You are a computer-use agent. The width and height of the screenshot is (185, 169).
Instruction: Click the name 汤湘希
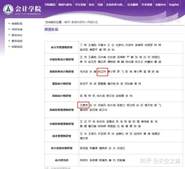point(121,57)
